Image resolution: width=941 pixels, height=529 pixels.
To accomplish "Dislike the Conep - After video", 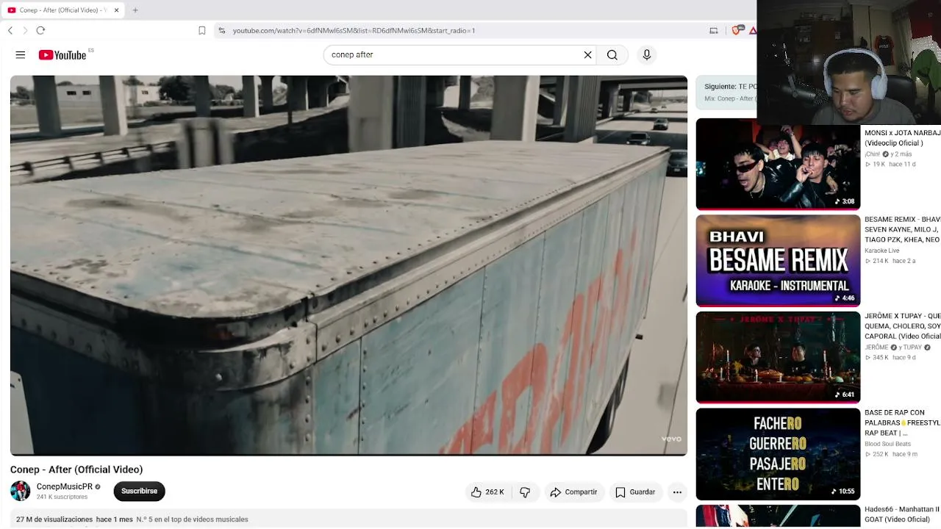I will (x=525, y=492).
